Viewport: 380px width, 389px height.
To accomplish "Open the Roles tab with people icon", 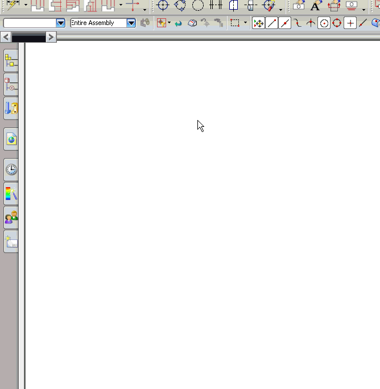I will [11, 218].
